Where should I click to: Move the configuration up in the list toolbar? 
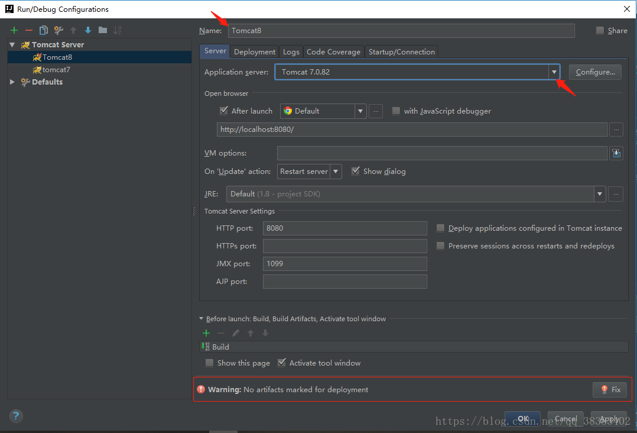pos(73,30)
